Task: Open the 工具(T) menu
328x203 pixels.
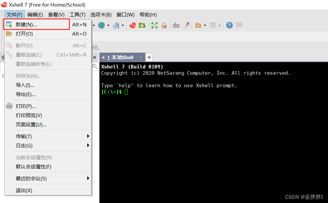Action: (x=77, y=14)
